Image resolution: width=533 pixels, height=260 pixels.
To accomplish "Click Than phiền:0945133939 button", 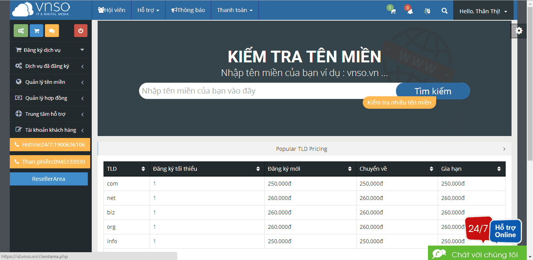I will [x=50, y=162].
